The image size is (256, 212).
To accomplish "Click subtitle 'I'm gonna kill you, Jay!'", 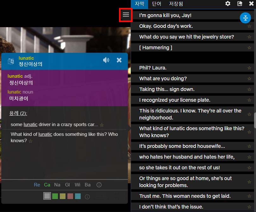I will (165, 15).
